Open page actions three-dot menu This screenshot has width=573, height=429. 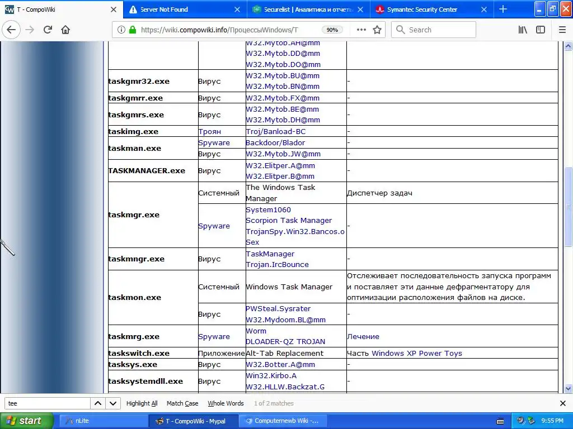coord(361,30)
